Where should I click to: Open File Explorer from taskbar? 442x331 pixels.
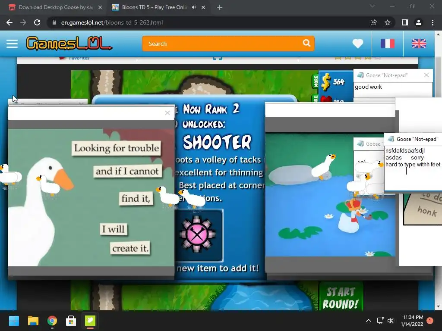pos(33,321)
